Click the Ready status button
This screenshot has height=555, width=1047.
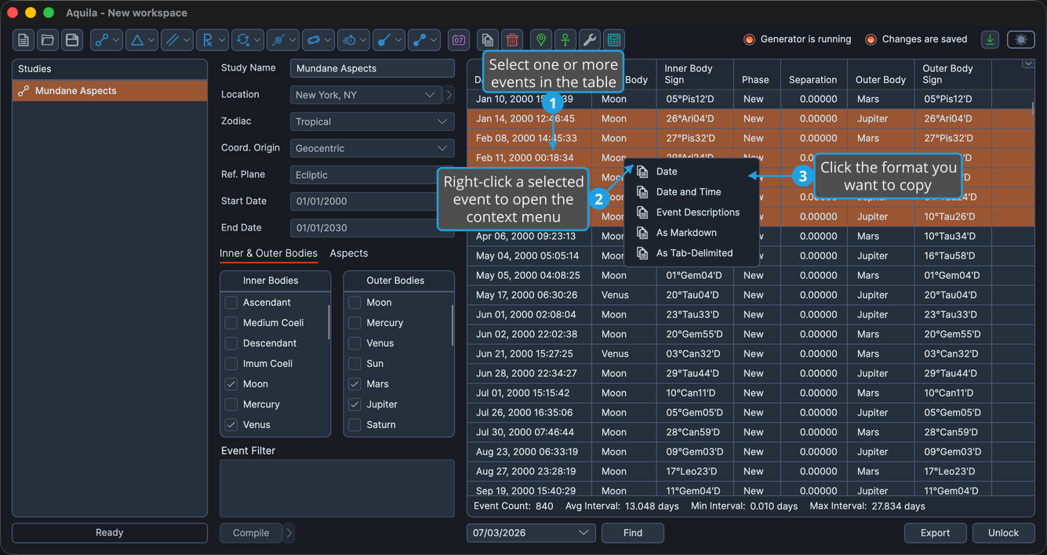(110, 533)
